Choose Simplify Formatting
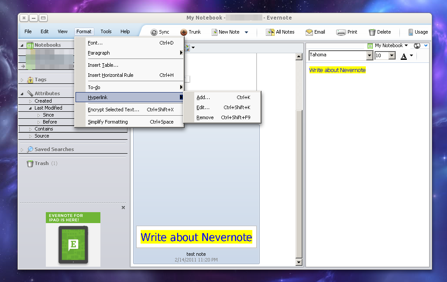Image resolution: width=447 pixels, height=282 pixels. pos(130,122)
